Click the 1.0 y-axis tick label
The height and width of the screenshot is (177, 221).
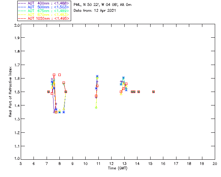pos(17,158)
